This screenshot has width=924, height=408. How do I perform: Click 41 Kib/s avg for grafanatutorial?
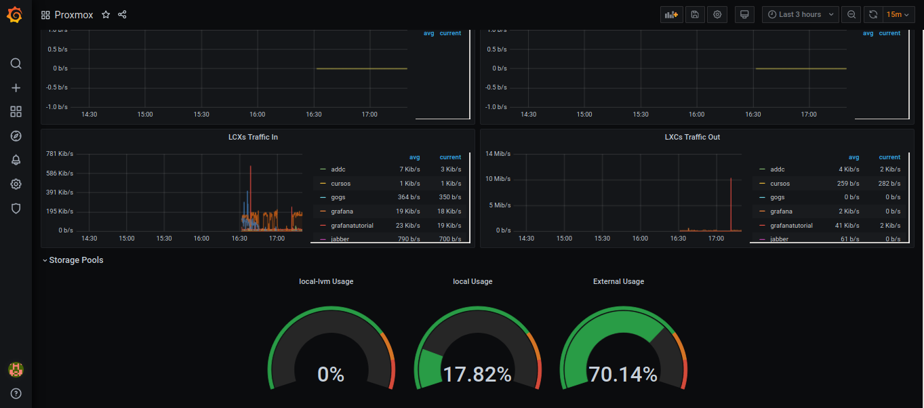click(847, 226)
